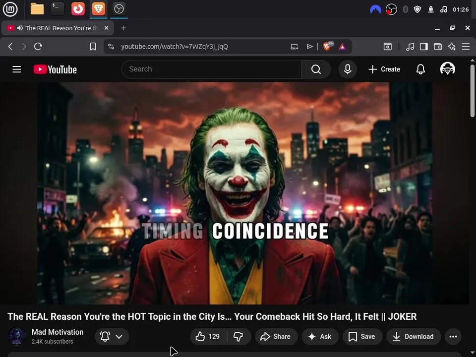
Task: Like the video with 129 likes
Action: (208, 336)
